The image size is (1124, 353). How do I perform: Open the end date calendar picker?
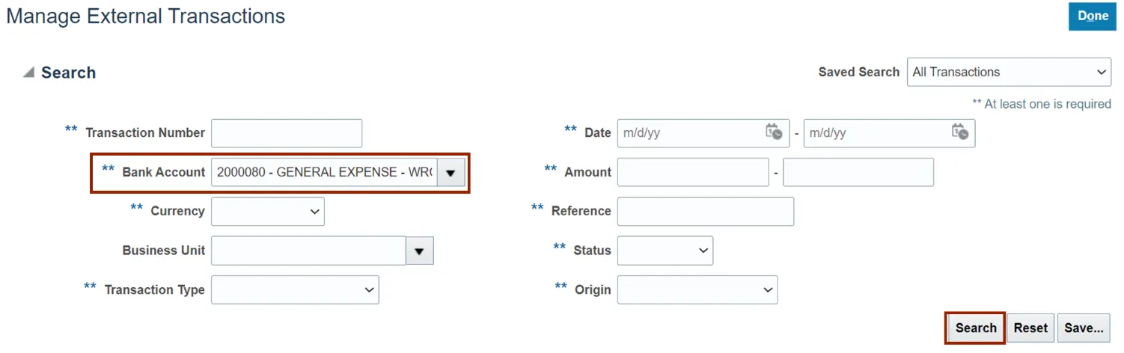(x=959, y=132)
